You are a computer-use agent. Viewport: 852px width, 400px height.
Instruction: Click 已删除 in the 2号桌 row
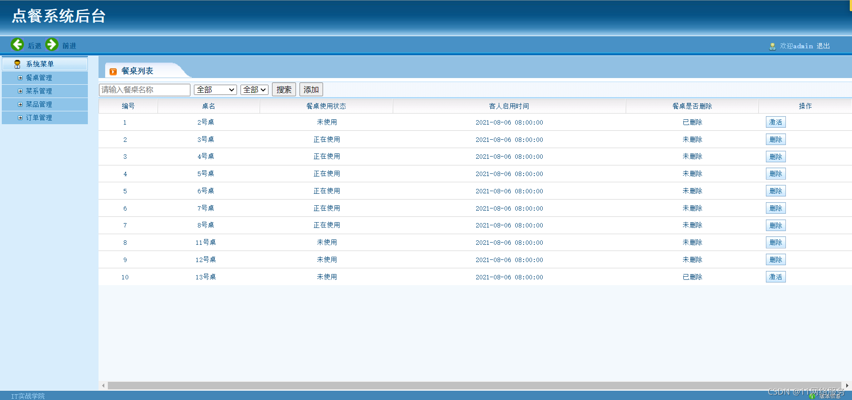tap(692, 122)
